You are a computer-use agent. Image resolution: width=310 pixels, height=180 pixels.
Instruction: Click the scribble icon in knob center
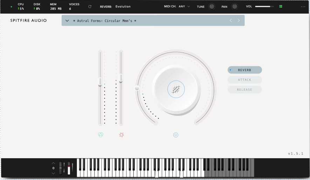tap(176, 89)
